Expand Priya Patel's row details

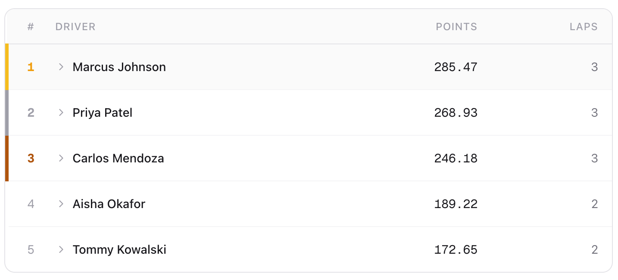pyautogui.click(x=61, y=112)
